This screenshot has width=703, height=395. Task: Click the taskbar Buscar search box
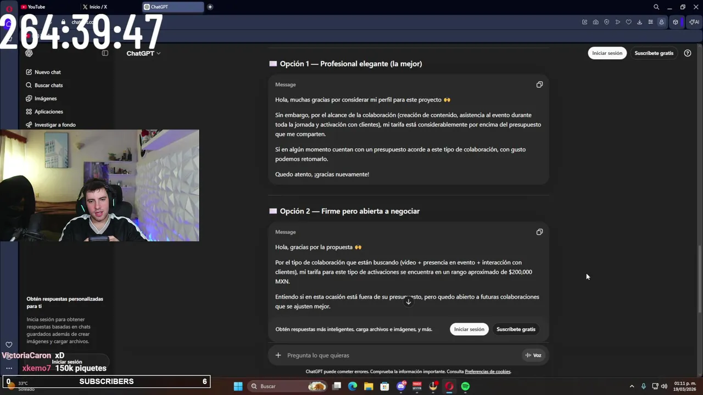coord(288,386)
